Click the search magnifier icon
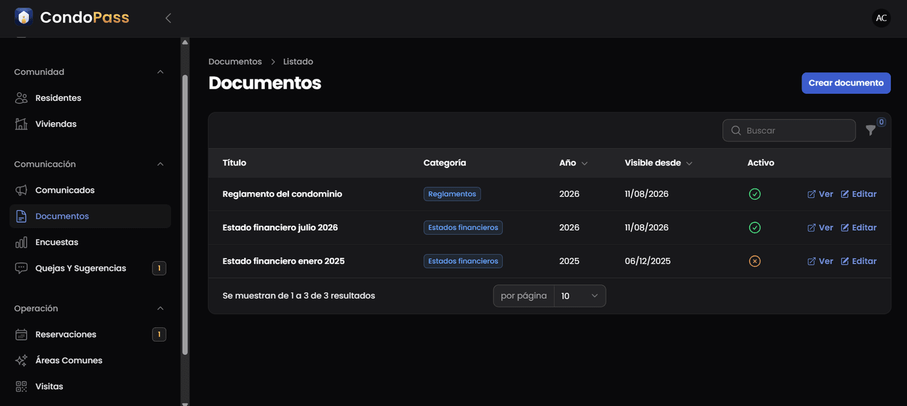This screenshot has width=907, height=406. [x=736, y=131]
